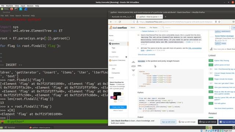Image resolution: width=235 pixels, height=132 pixels.
Task: Click the padlock site info icon
Action: (137, 22)
